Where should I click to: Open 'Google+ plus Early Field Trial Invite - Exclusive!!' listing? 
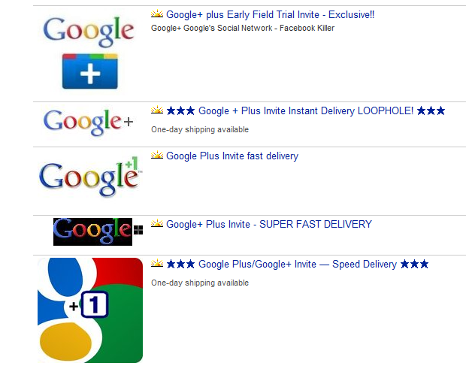click(270, 14)
